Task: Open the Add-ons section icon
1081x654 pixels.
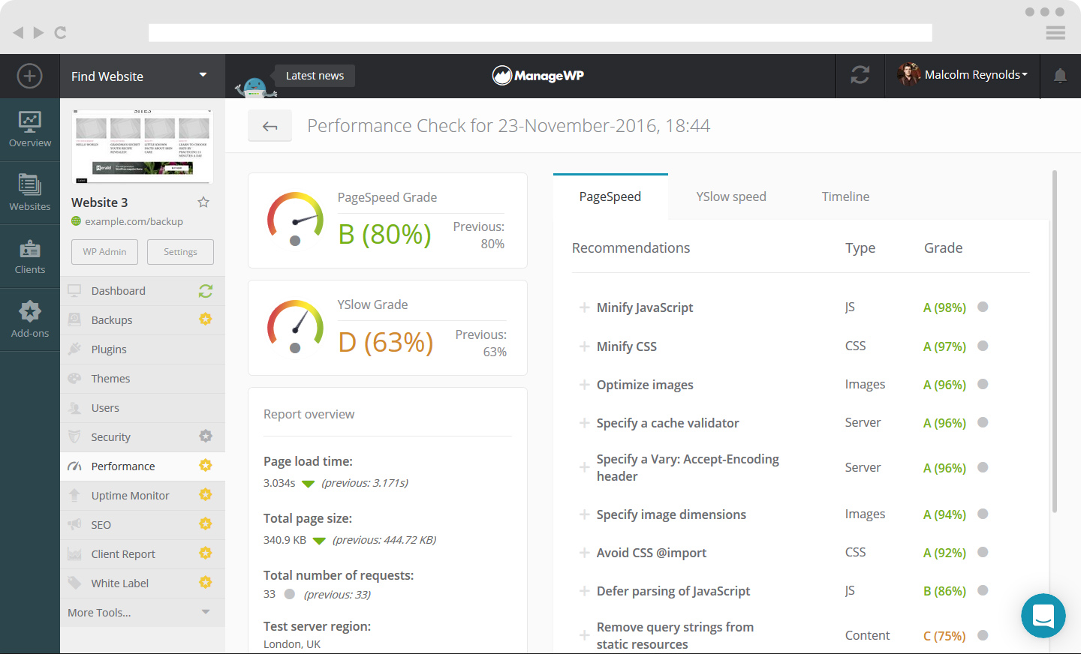Action: pyautogui.click(x=30, y=319)
